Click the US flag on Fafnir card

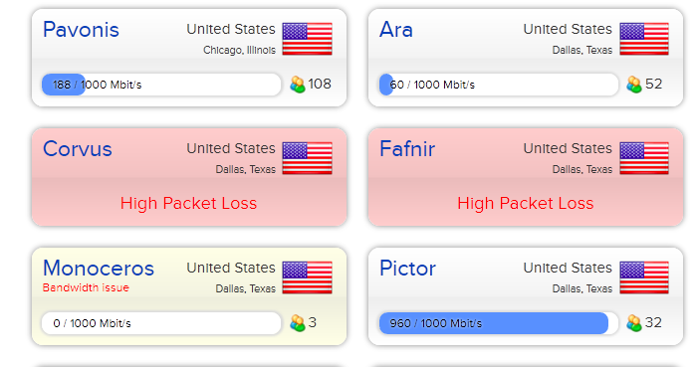click(644, 158)
